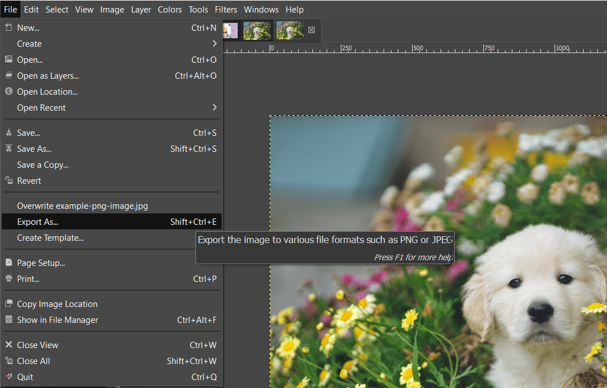This screenshot has width=607, height=388.
Task: Select the second puppy image tab thumbnail
Action: [x=257, y=30]
